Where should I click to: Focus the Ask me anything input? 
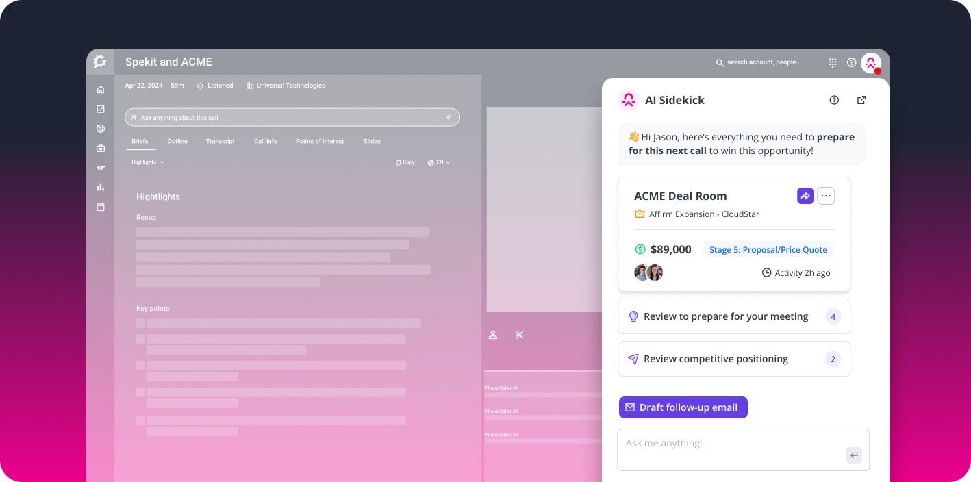point(744,450)
